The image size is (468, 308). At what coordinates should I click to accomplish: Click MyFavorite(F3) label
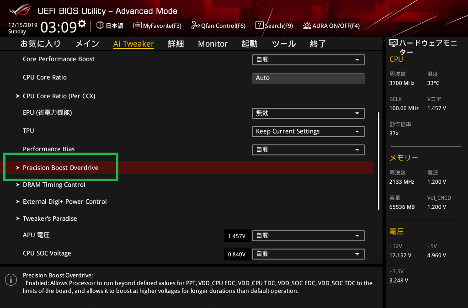tap(162, 26)
